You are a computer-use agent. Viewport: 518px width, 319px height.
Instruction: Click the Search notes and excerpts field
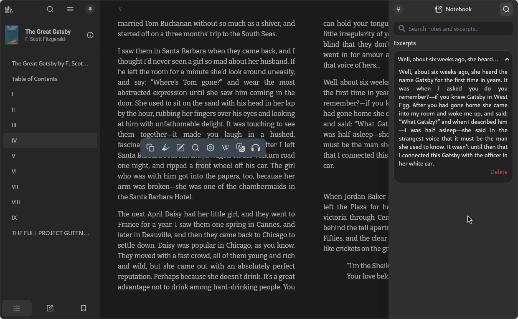pyautogui.click(x=453, y=28)
